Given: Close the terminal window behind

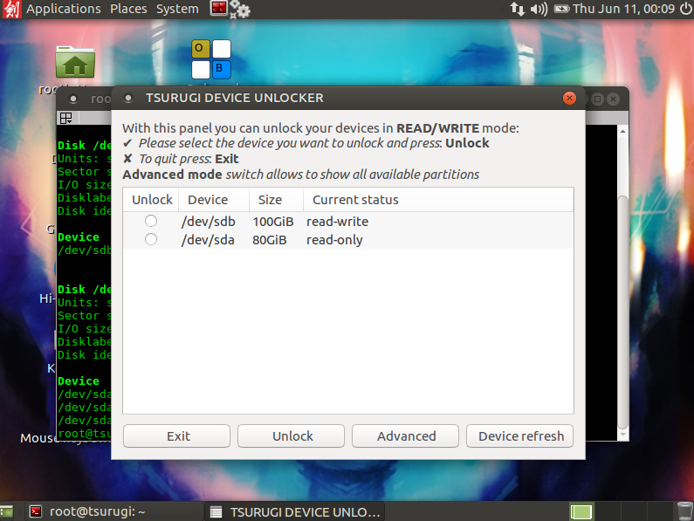Looking at the screenshot, I should click(x=613, y=99).
